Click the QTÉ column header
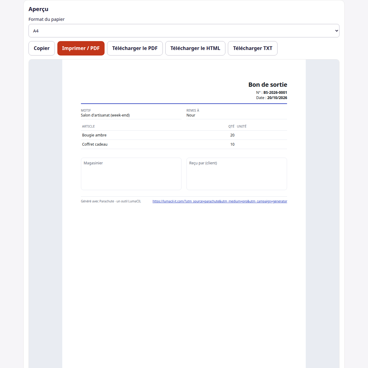The width and height of the screenshot is (368, 368). (x=231, y=126)
